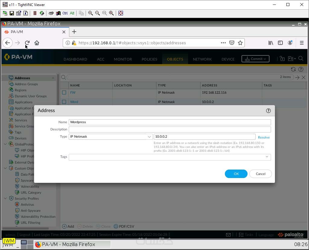Collapse the Security Profiles tree node
The width and height of the screenshot is (309, 250).
tap(5, 198)
